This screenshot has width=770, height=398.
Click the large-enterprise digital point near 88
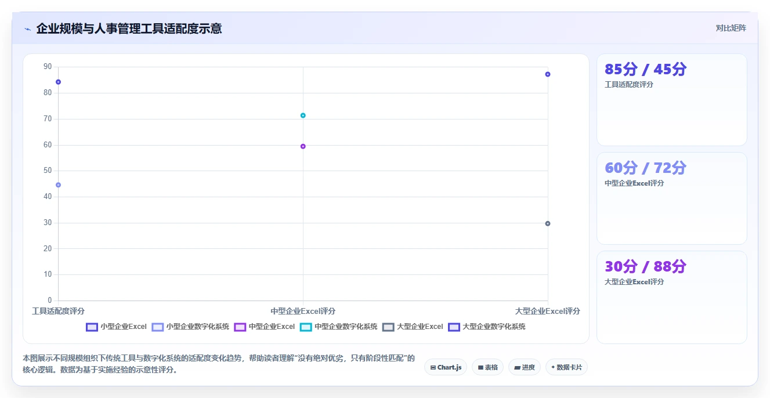[x=548, y=74]
